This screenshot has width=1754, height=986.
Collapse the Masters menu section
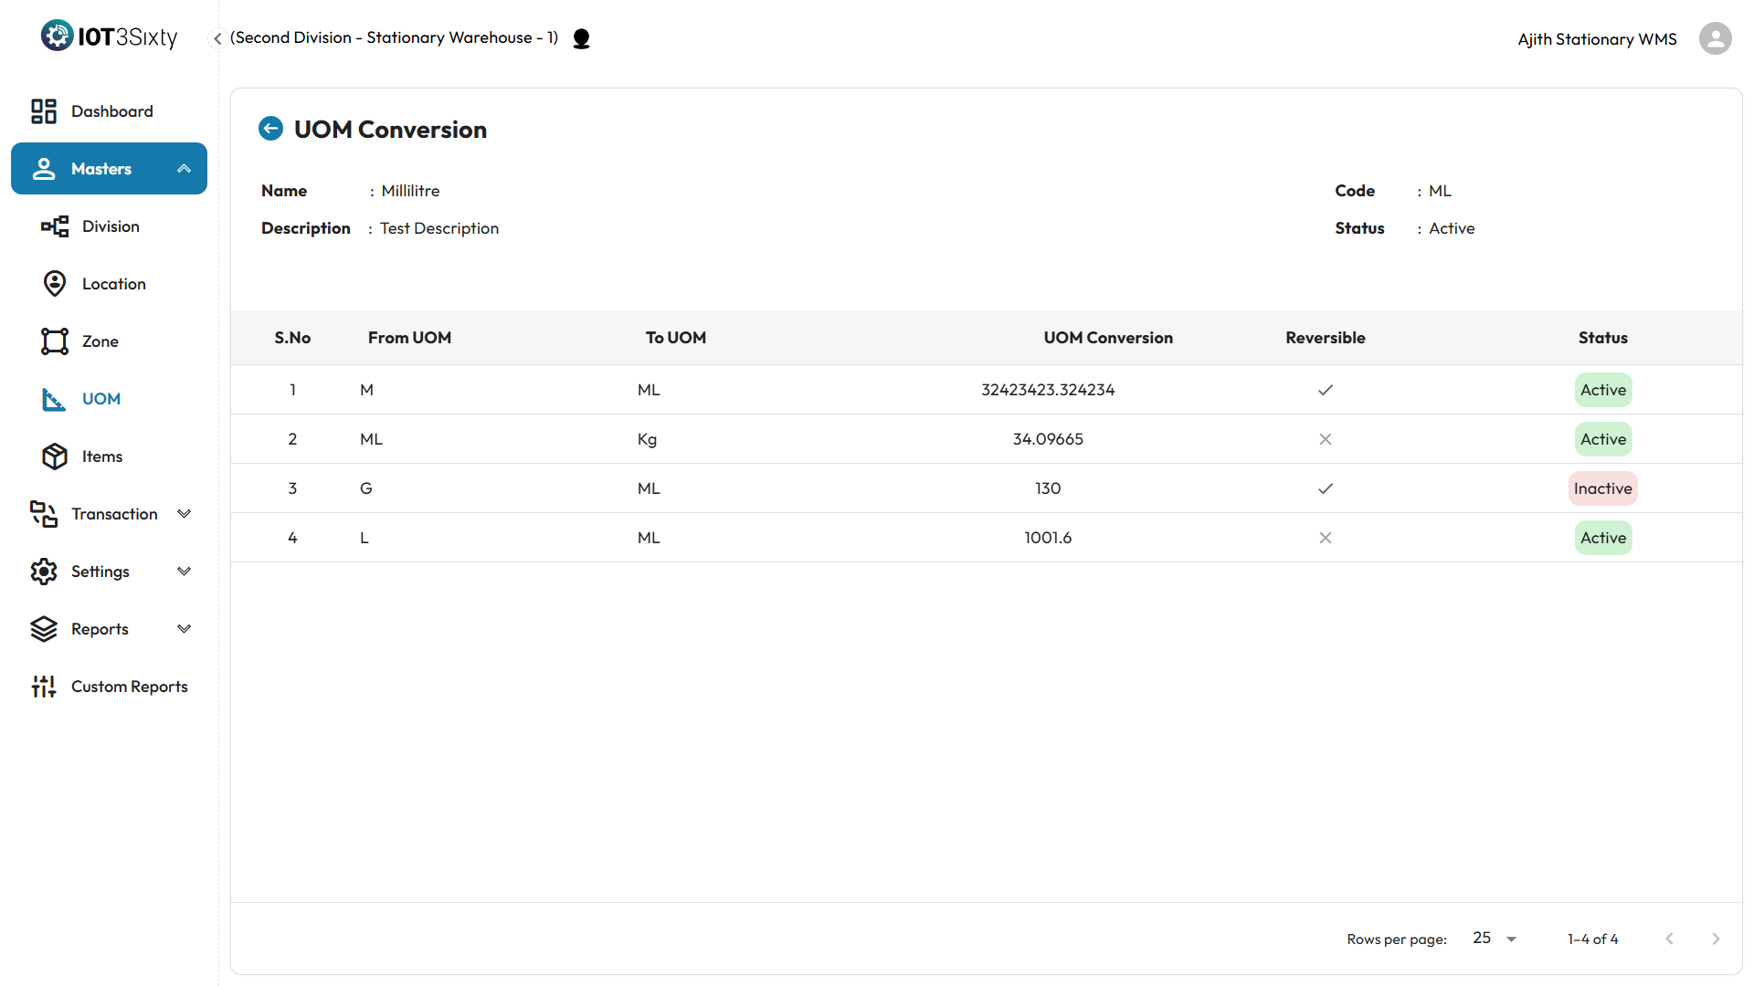tap(184, 169)
